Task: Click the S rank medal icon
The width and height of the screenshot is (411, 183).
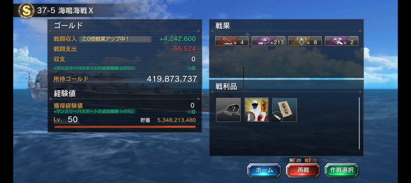Action: tap(26, 11)
